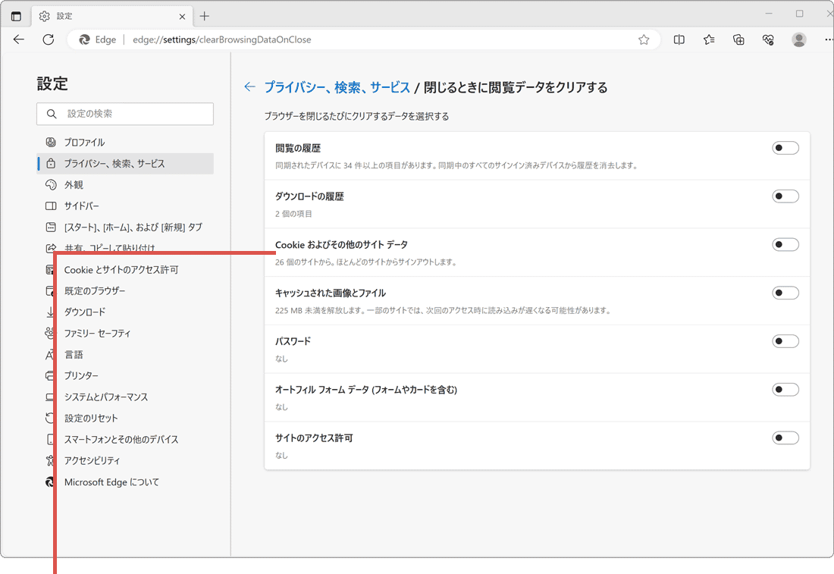Viewport: 834px width, 574px height.
Task: Open the アクセシビリティ settings section
Action: pyautogui.click(x=91, y=460)
